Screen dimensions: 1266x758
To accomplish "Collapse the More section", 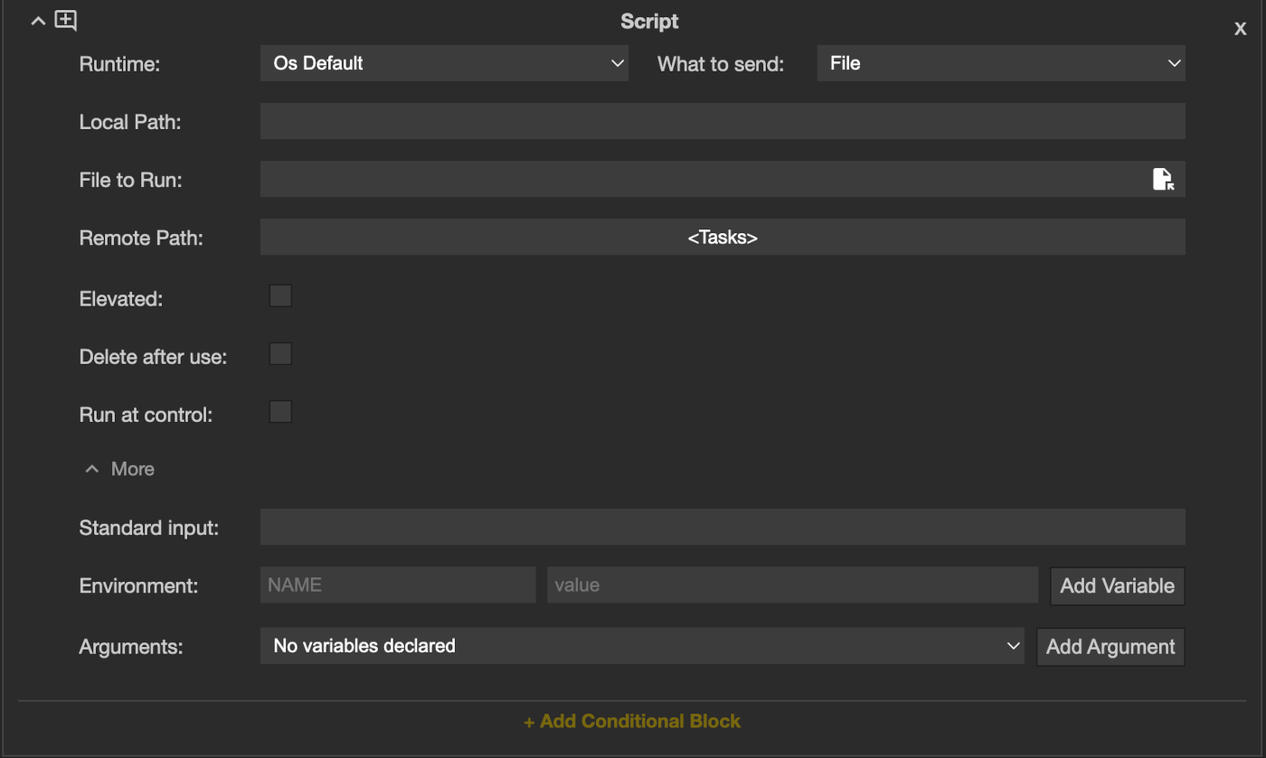I will coord(119,469).
